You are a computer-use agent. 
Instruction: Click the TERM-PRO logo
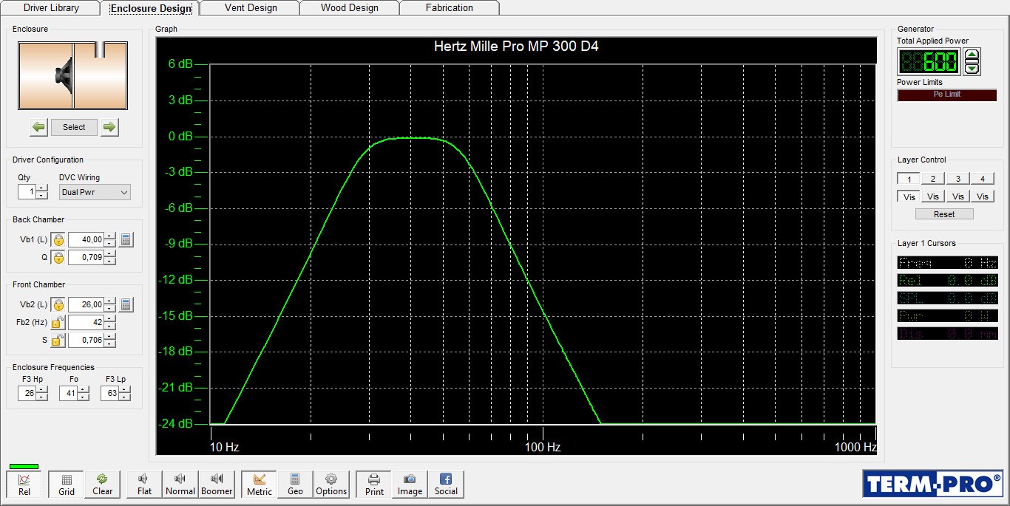click(933, 483)
